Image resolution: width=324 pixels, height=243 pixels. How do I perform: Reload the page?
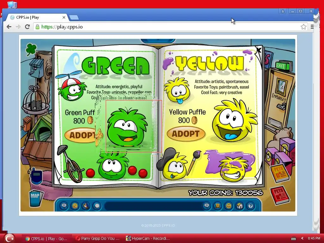click(x=27, y=27)
